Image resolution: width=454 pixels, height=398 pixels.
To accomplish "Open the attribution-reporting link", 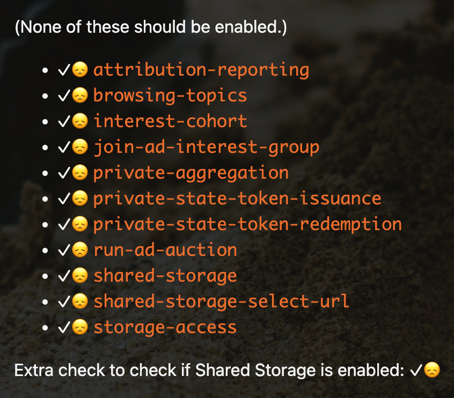I will pos(201,70).
